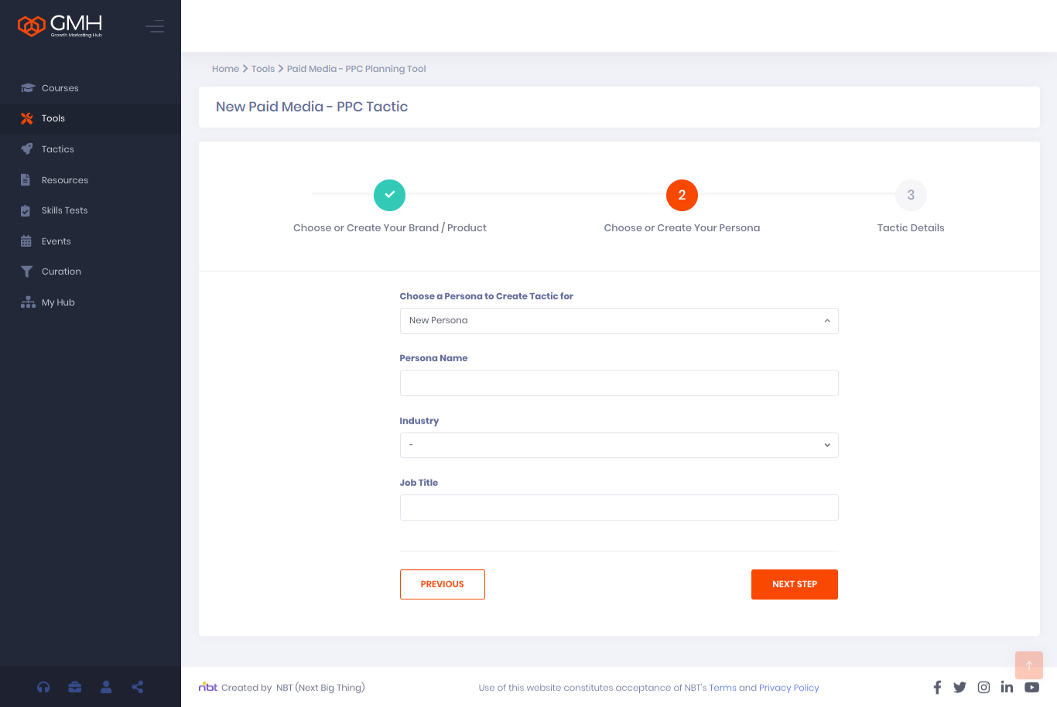Click the Curation funnel icon

tap(27, 272)
